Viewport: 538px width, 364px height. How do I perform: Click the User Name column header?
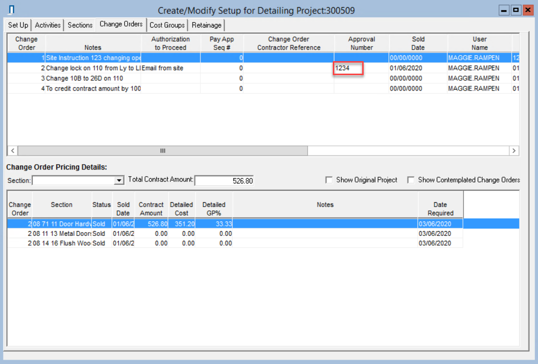tap(480, 43)
